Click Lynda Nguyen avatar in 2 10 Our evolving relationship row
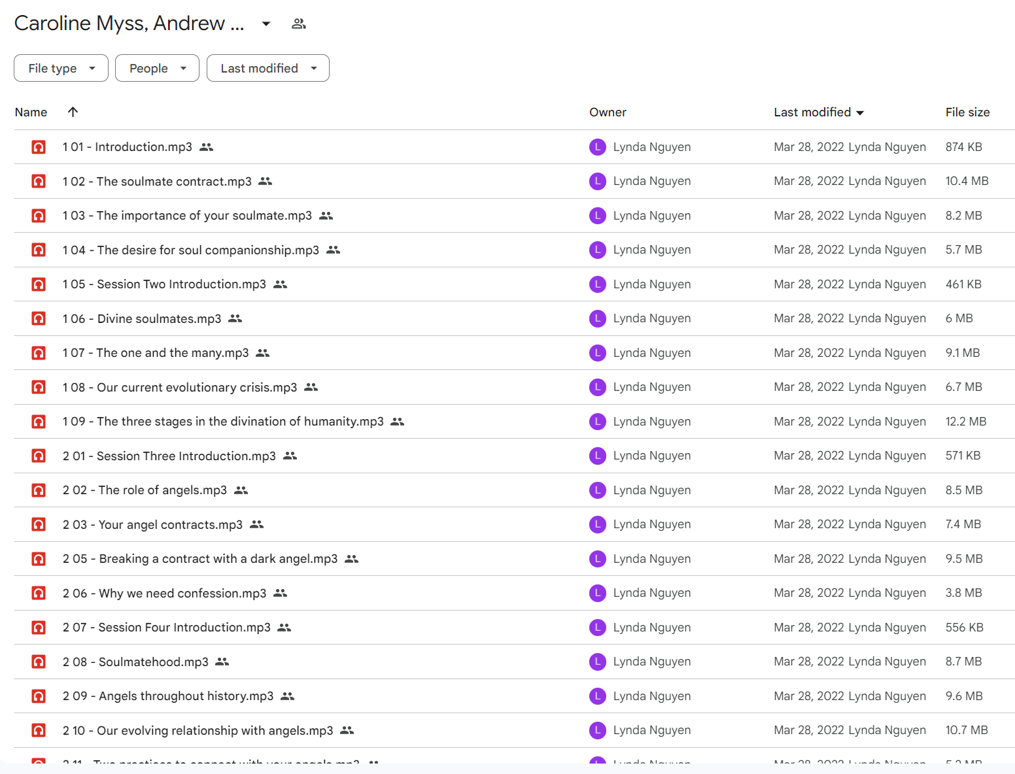The image size is (1015, 774). click(598, 730)
